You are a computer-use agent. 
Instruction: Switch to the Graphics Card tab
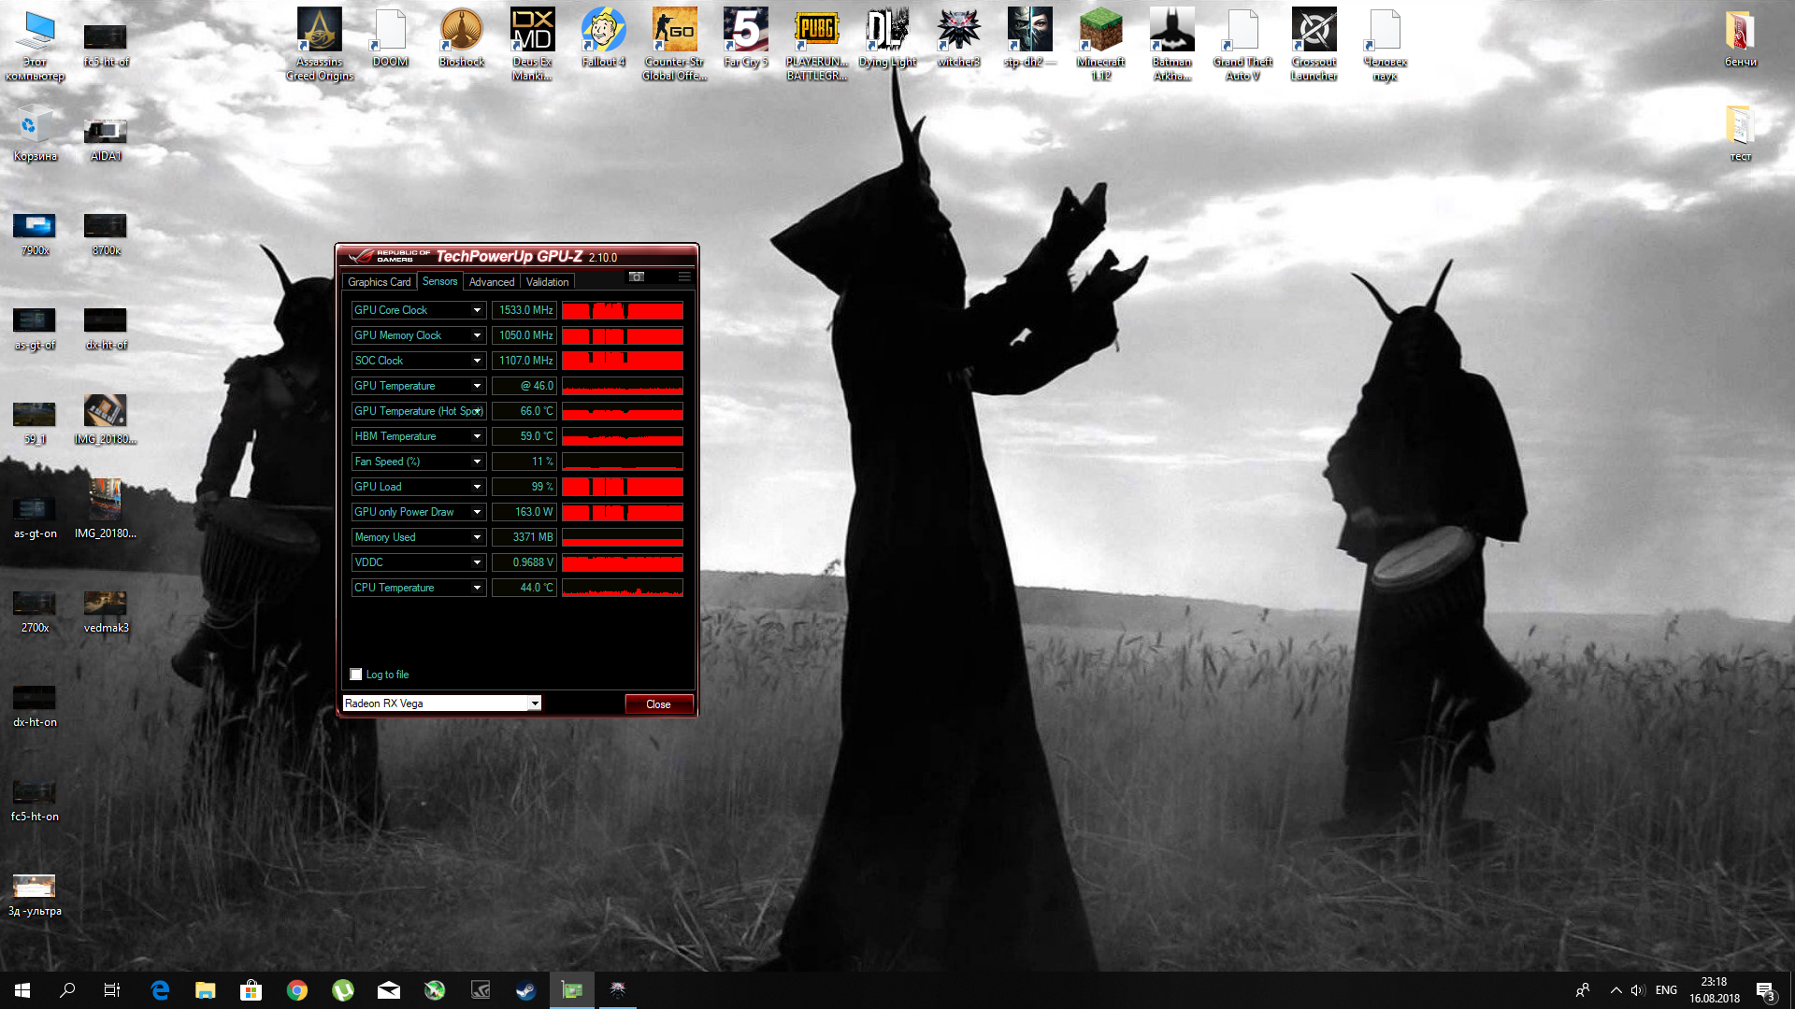[x=379, y=282]
